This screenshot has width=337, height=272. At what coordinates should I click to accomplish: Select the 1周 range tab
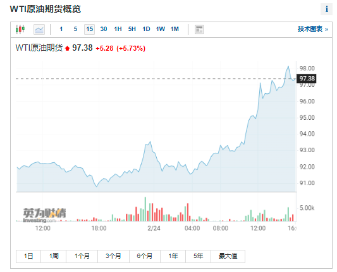tap(54, 256)
